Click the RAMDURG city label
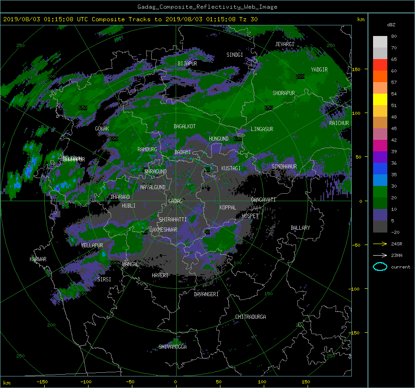 [x=147, y=149]
